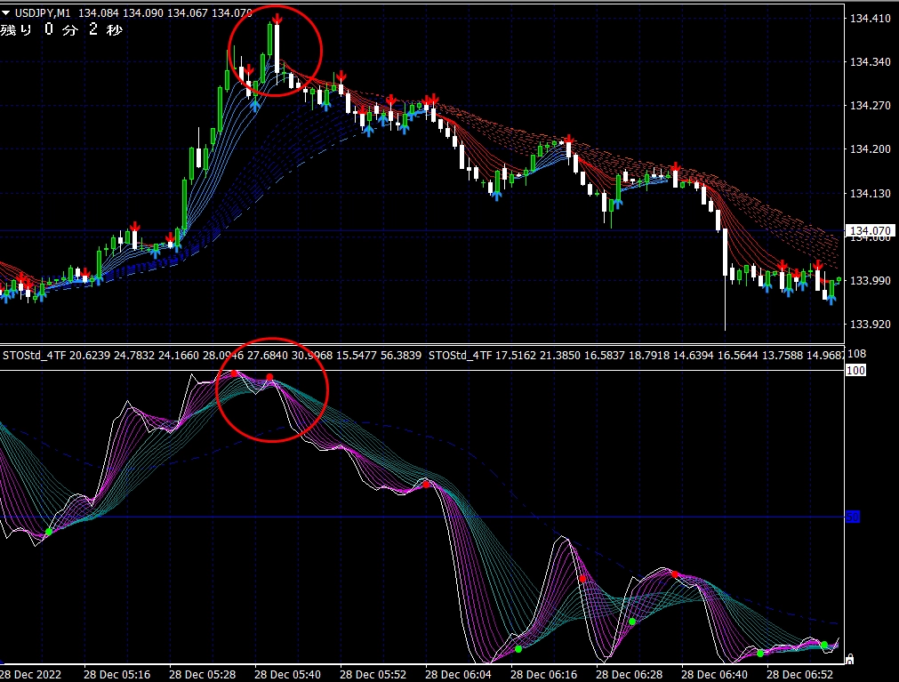Click rightmost blue buy arrow on price chart
Screen dimensions: 899x682
831,300
